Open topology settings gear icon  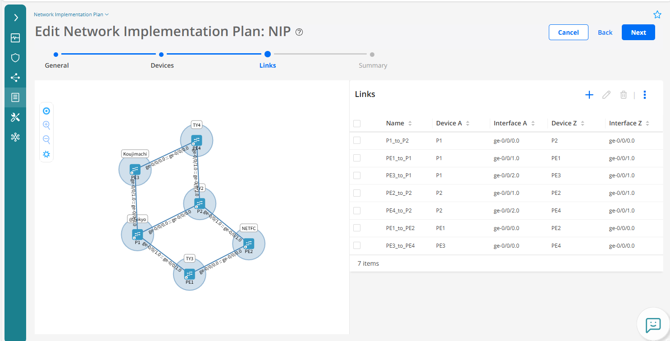coord(46,155)
